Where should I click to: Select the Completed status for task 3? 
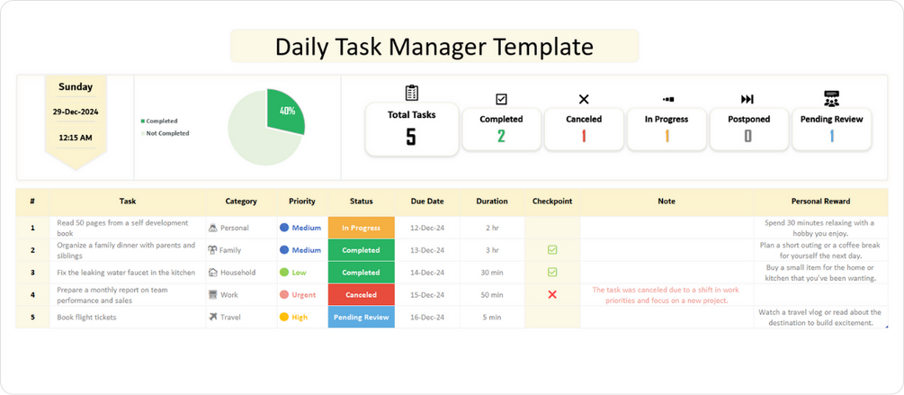pos(362,272)
